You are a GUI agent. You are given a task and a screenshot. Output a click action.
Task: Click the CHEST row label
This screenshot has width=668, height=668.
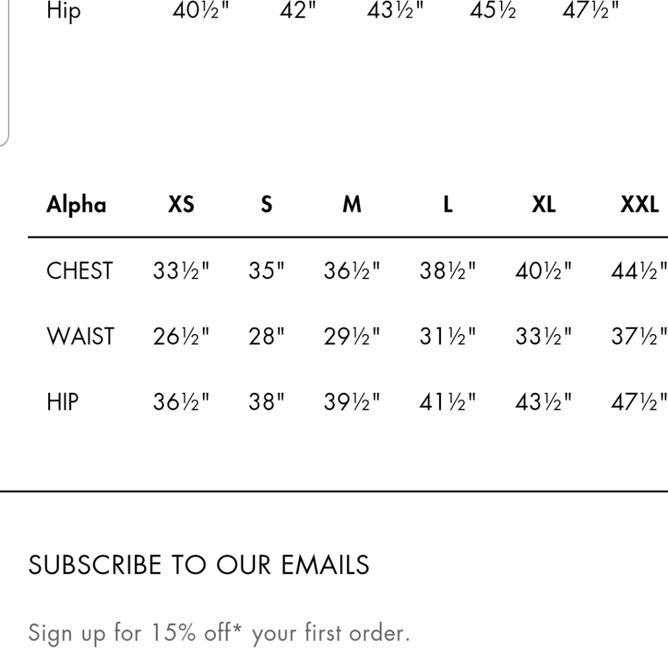pyautogui.click(x=79, y=271)
